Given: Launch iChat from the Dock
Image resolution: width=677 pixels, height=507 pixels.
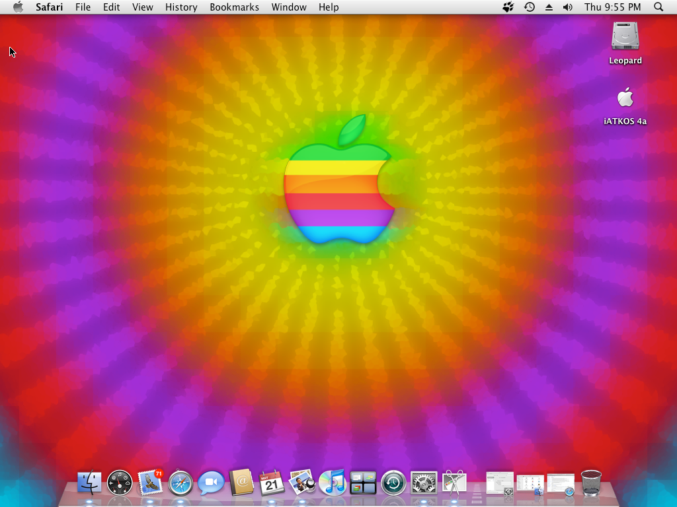Looking at the screenshot, I should point(211,483).
